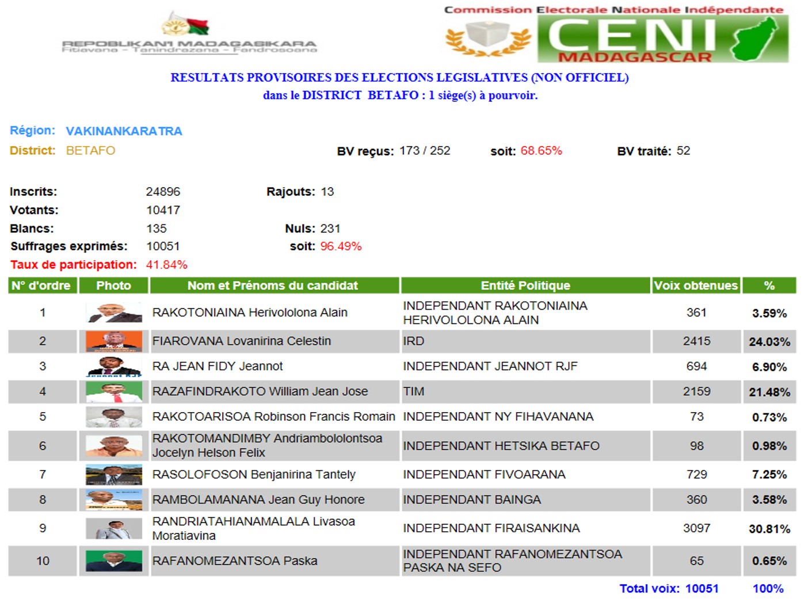Viewport: 808px width, 602px height.
Task: Click photo of RAZAFINDRAKOTO William Jean Jose
Action: click(x=113, y=392)
